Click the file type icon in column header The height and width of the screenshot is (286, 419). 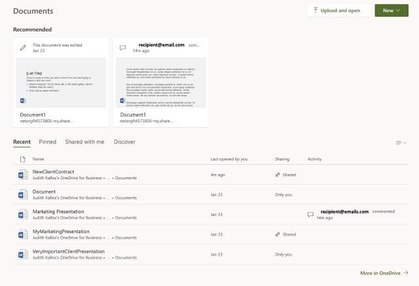[x=23, y=159]
